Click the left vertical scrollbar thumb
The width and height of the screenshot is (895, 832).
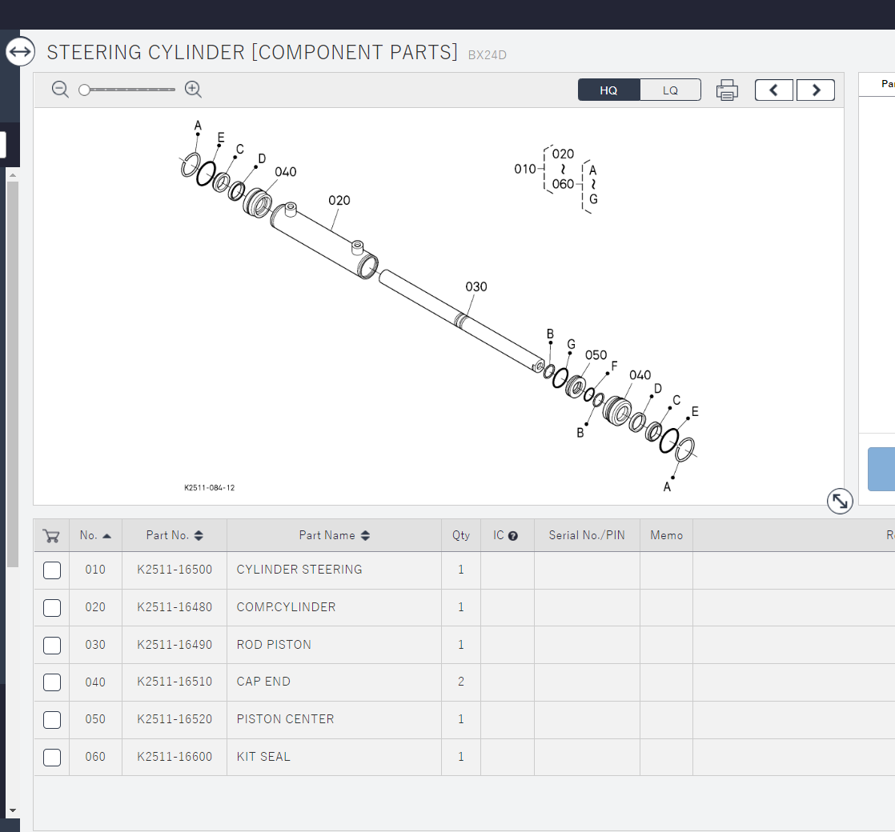tap(13, 374)
